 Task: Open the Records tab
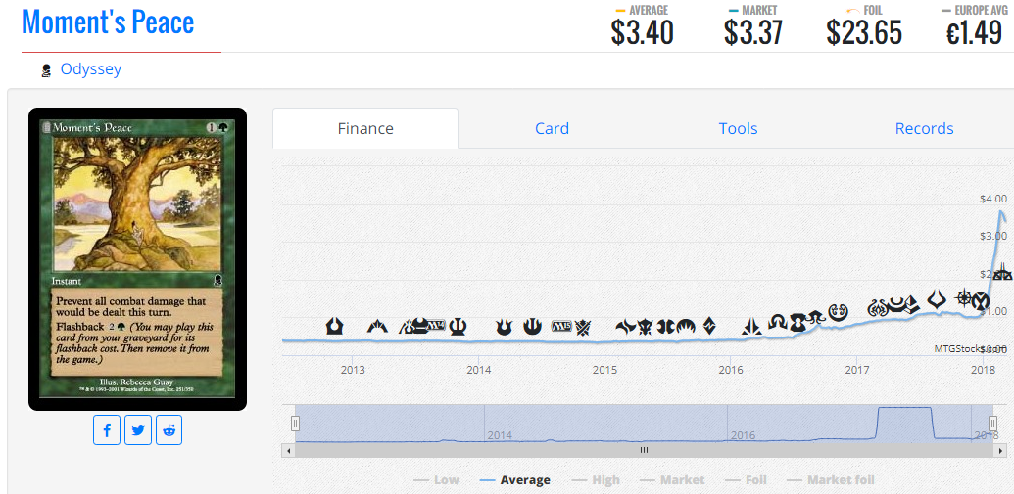click(x=924, y=128)
